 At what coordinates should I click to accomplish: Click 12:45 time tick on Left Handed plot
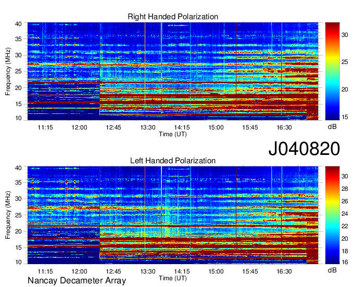(x=113, y=271)
